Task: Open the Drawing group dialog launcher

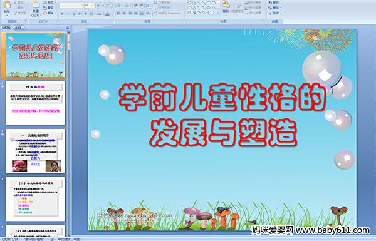Action: (x=263, y=21)
